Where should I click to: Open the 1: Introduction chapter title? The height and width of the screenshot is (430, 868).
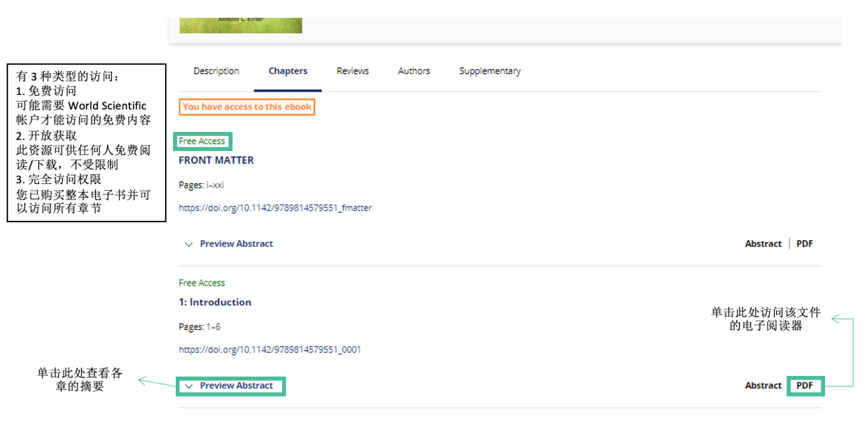(x=215, y=302)
